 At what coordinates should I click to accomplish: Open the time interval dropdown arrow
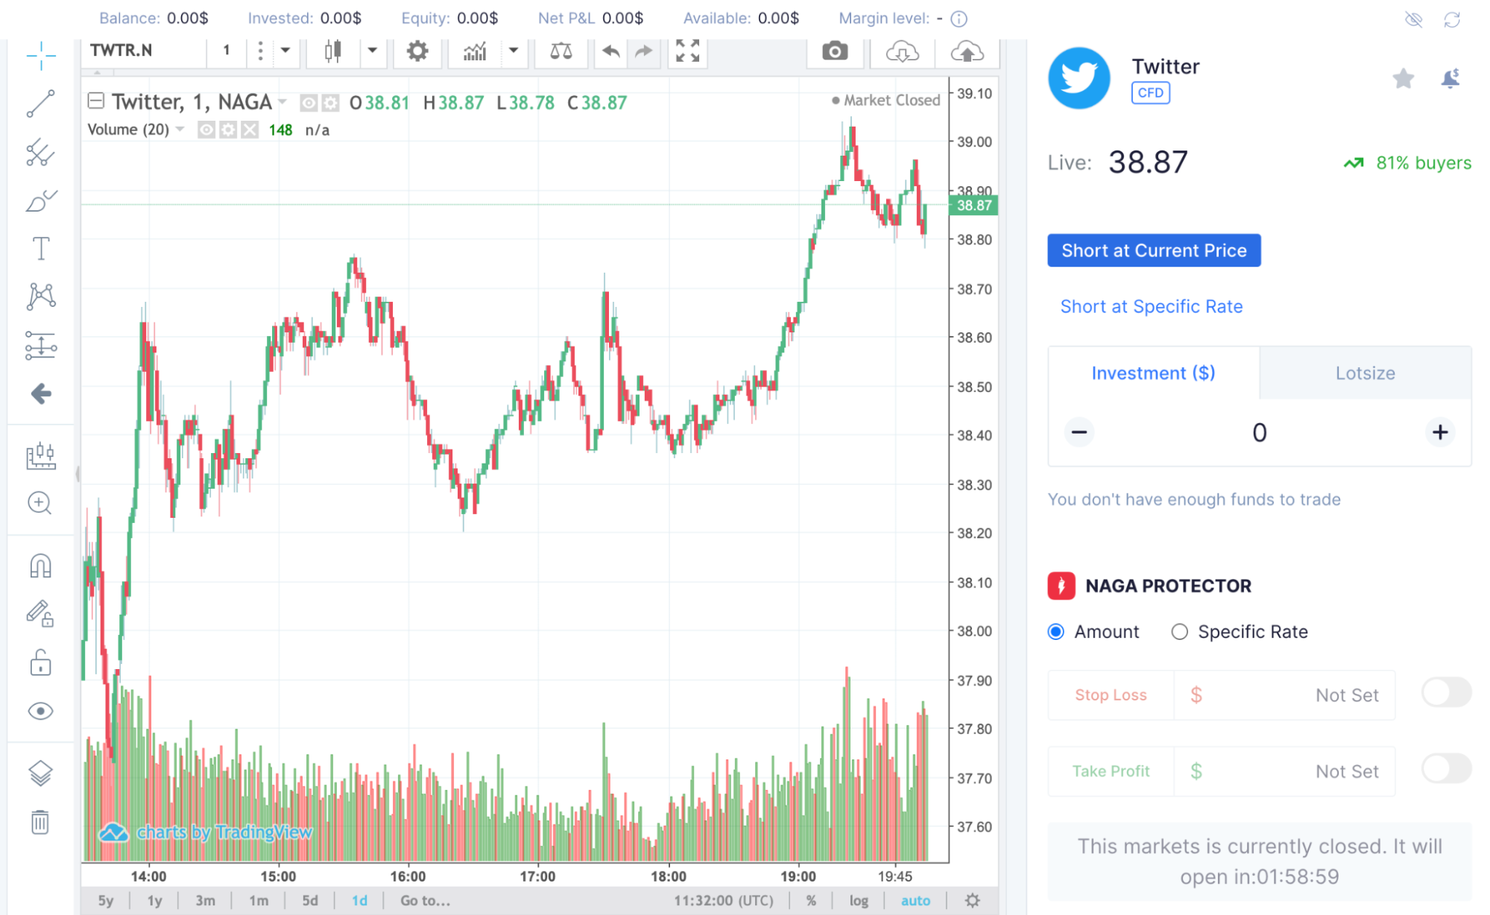coord(285,51)
